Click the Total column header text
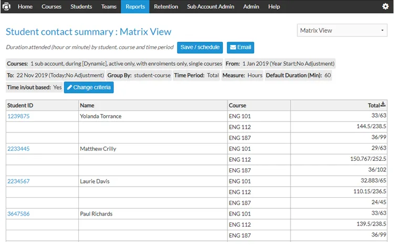Screen dimensions: 394x245 tap(374, 105)
